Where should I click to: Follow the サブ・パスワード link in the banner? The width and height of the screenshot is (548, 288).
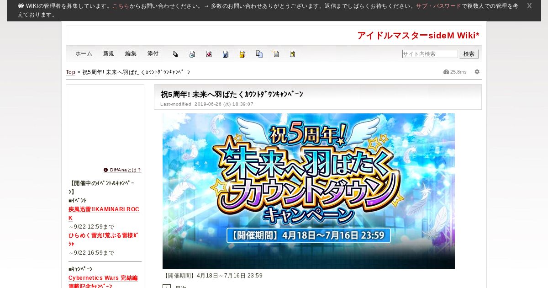438,6
